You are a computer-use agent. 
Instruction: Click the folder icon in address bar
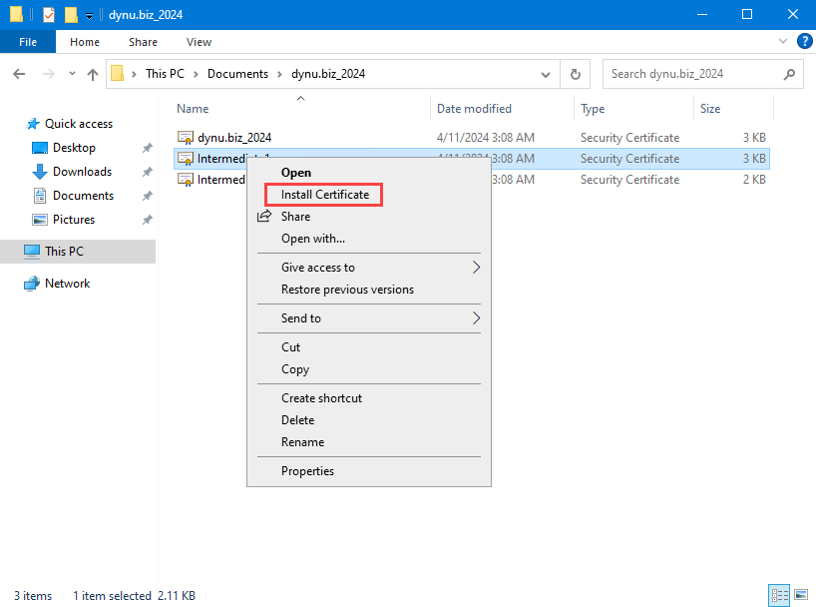tap(117, 74)
